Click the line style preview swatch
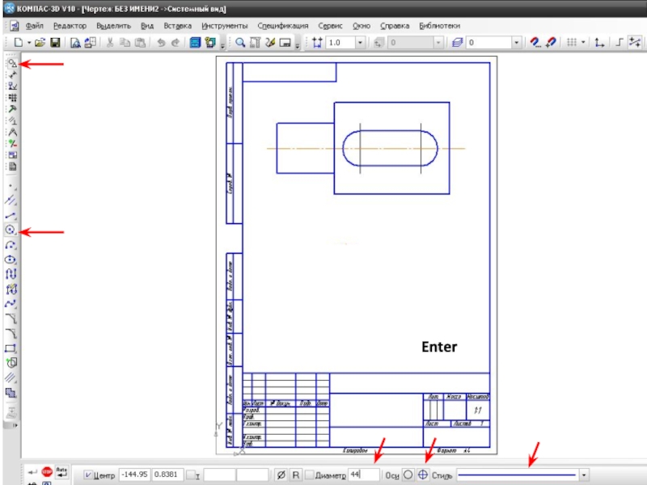Image resolution: width=647 pixels, height=485 pixels. 518,475
